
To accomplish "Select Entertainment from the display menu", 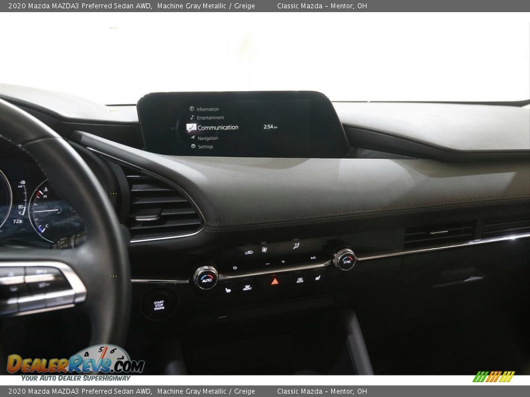I will pyautogui.click(x=211, y=117).
